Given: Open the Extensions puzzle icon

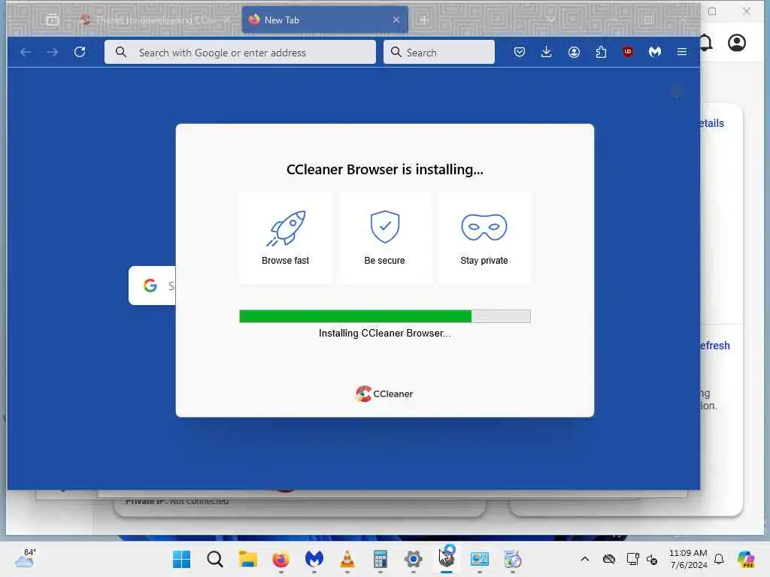Looking at the screenshot, I should coord(601,52).
